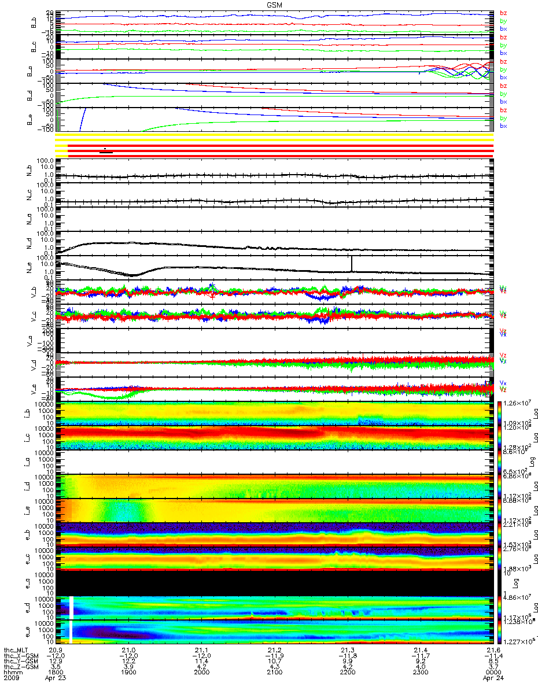The height and width of the screenshot is (694, 538).
Task: Click the bz legend of B_b panel
Action: pyautogui.click(x=503, y=13)
